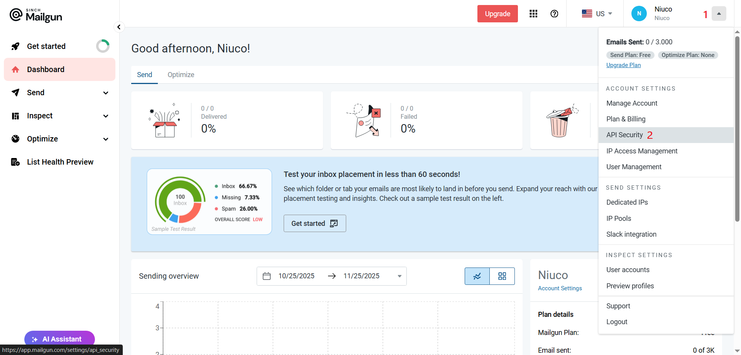Click the Failed email illustration
This screenshot has width=741, height=355.
(364, 120)
